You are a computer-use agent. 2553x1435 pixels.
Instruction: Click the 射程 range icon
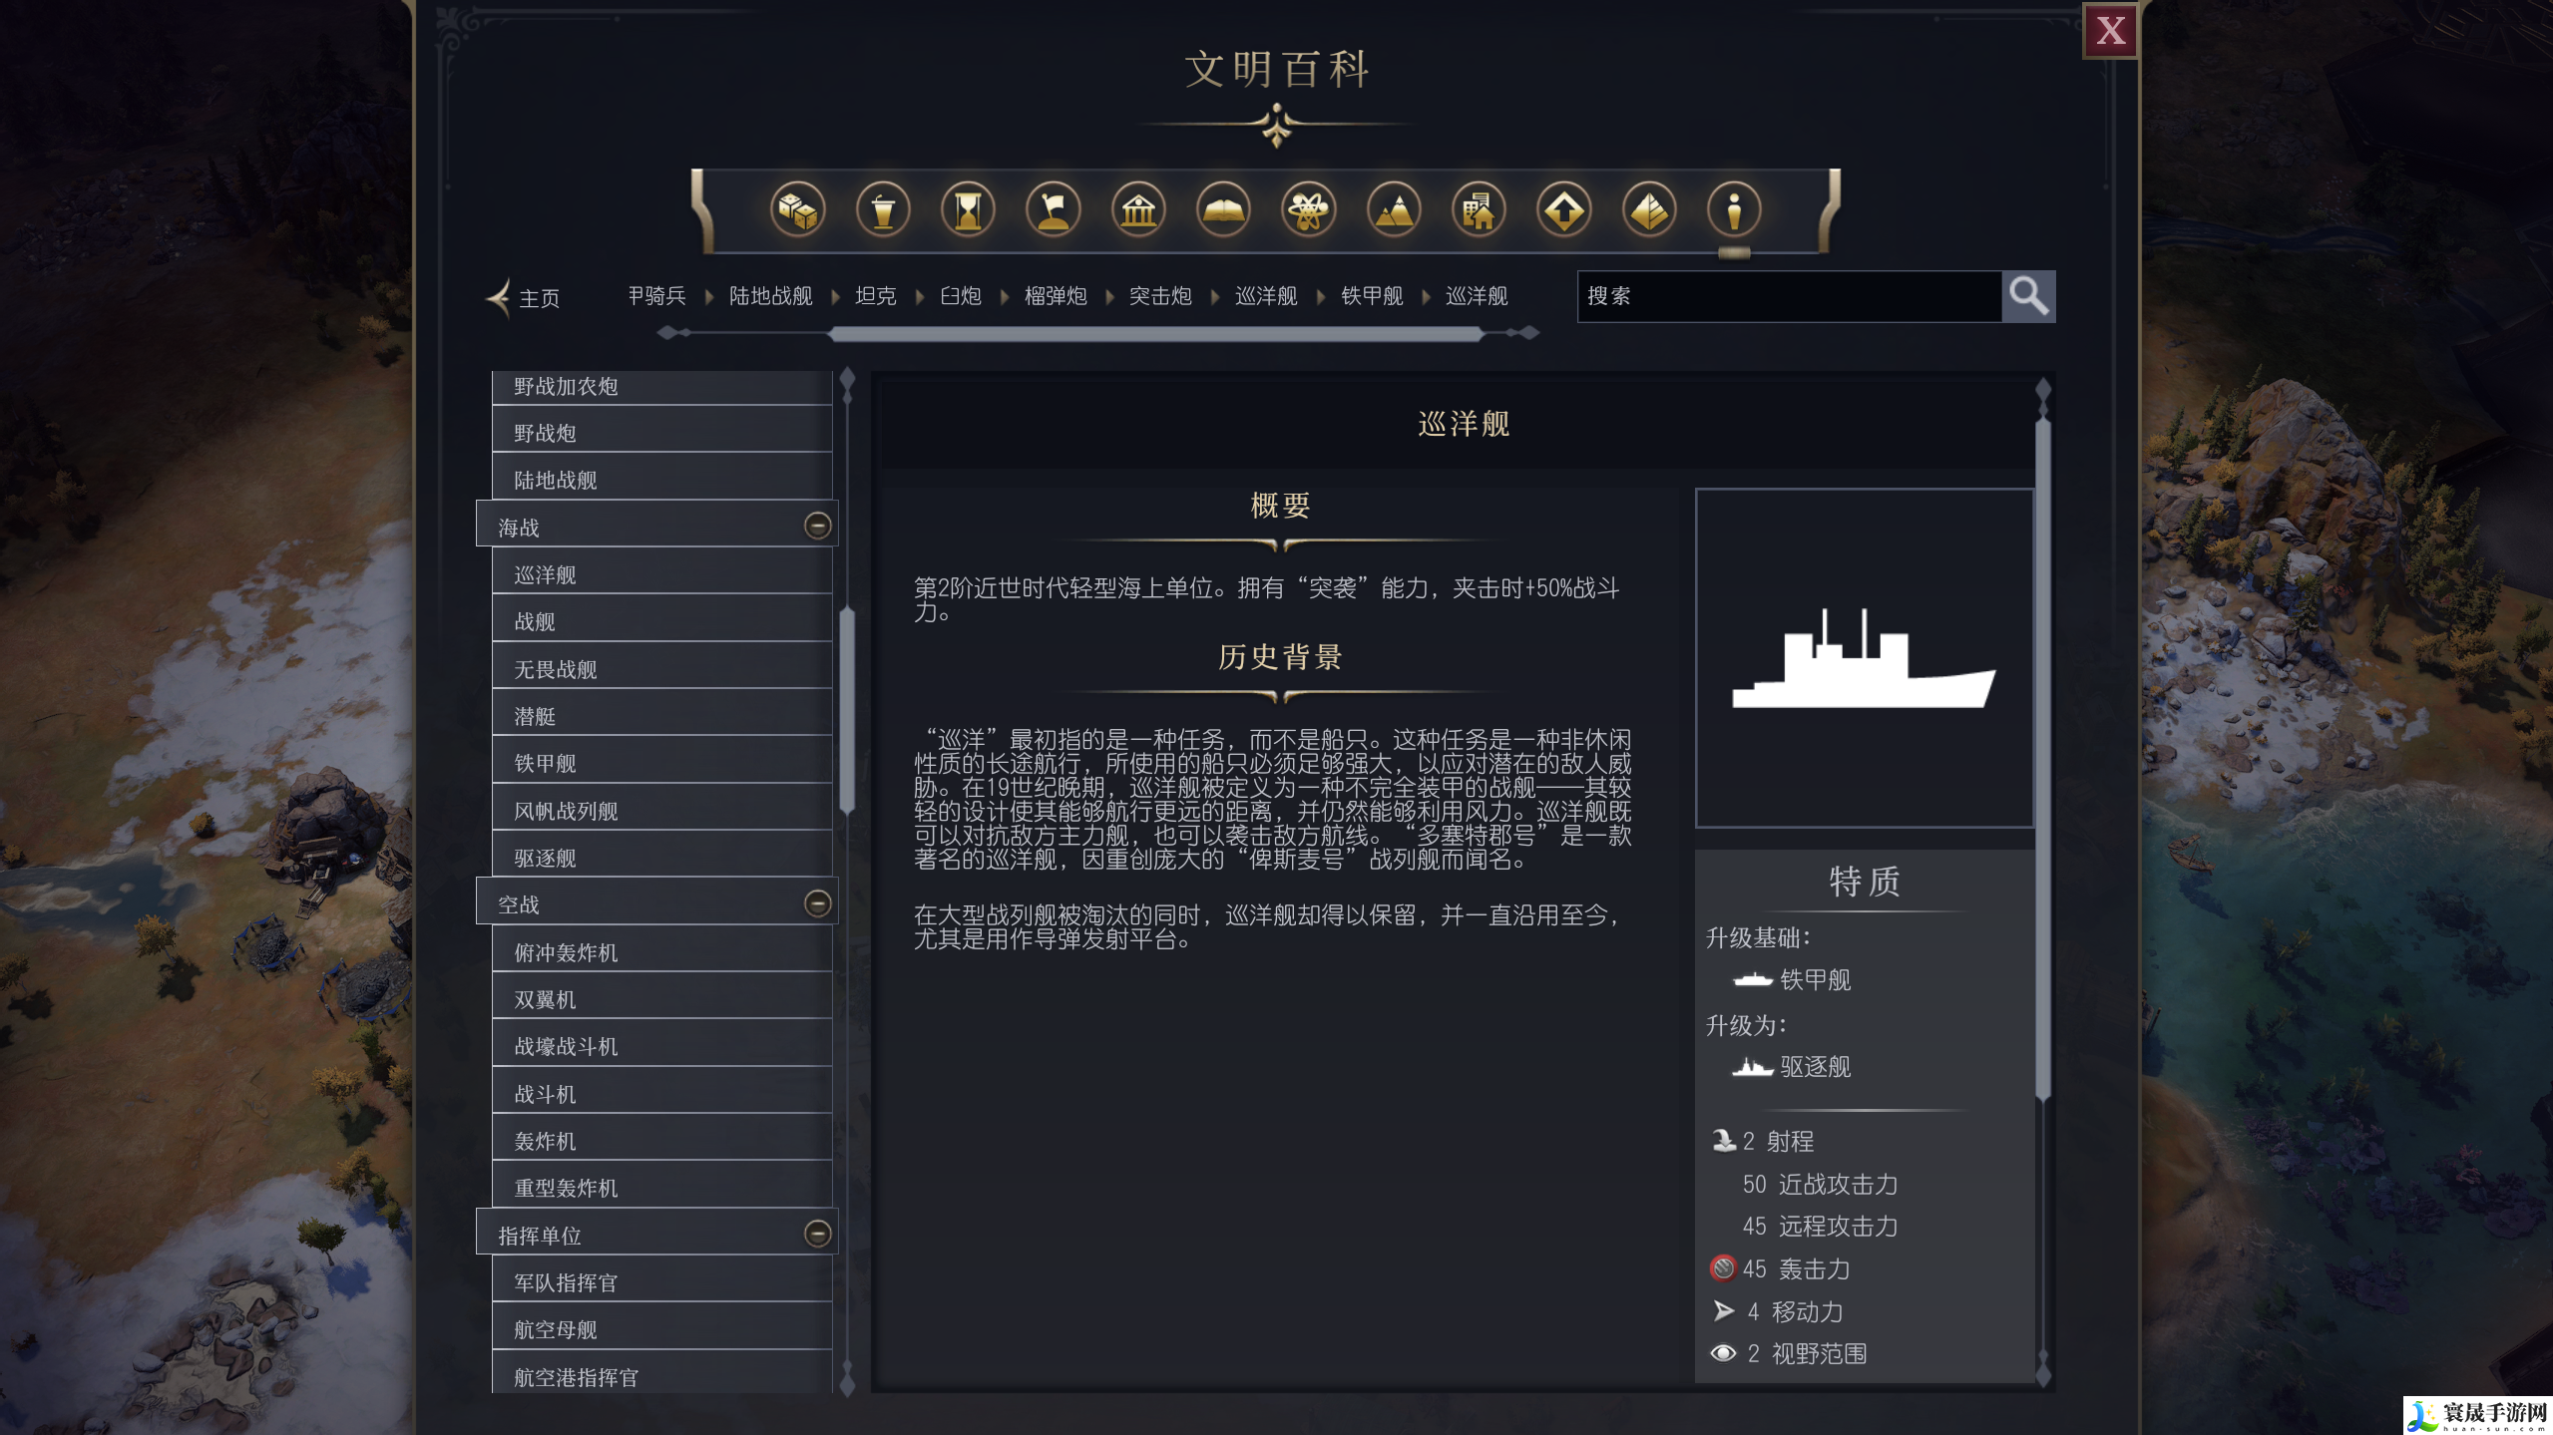click(x=1724, y=1141)
